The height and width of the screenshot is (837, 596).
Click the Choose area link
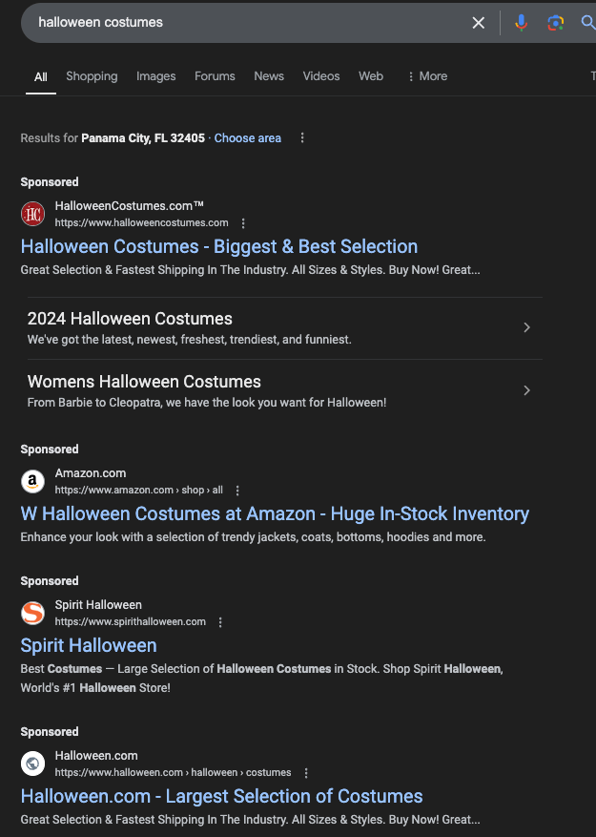(x=248, y=138)
